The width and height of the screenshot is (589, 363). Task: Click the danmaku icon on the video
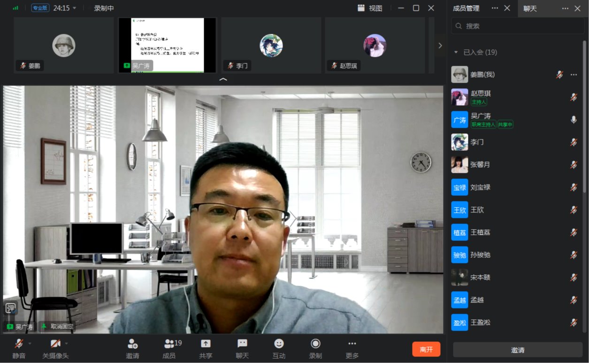pyautogui.click(x=10, y=308)
